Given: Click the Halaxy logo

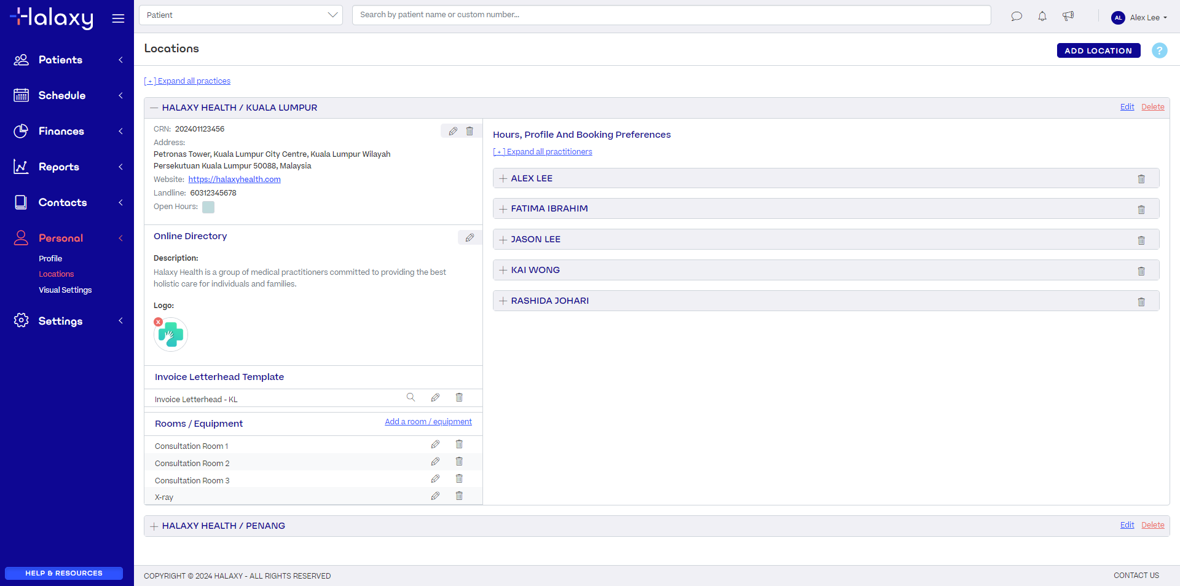Looking at the screenshot, I should 52,18.
